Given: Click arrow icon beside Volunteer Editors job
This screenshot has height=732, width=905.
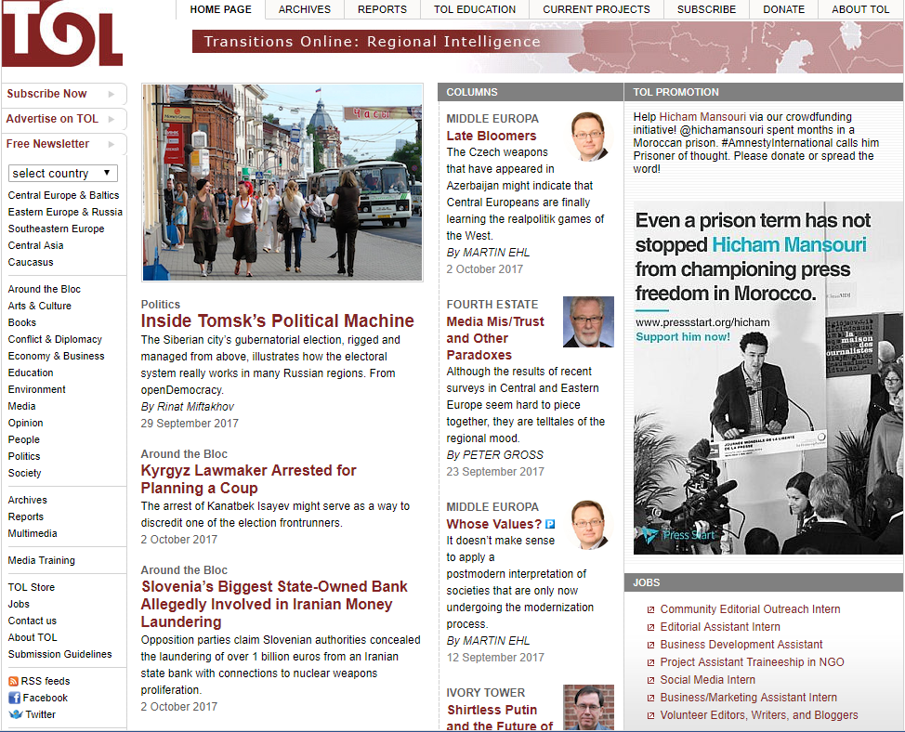Looking at the screenshot, I should click(651, 715).
